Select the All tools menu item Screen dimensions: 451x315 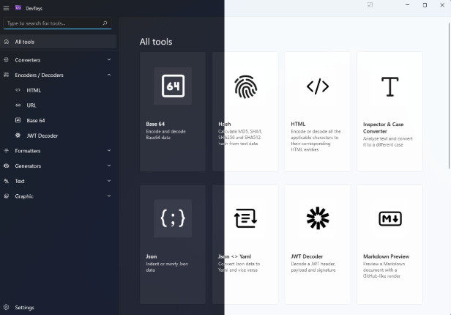point(59,42)
